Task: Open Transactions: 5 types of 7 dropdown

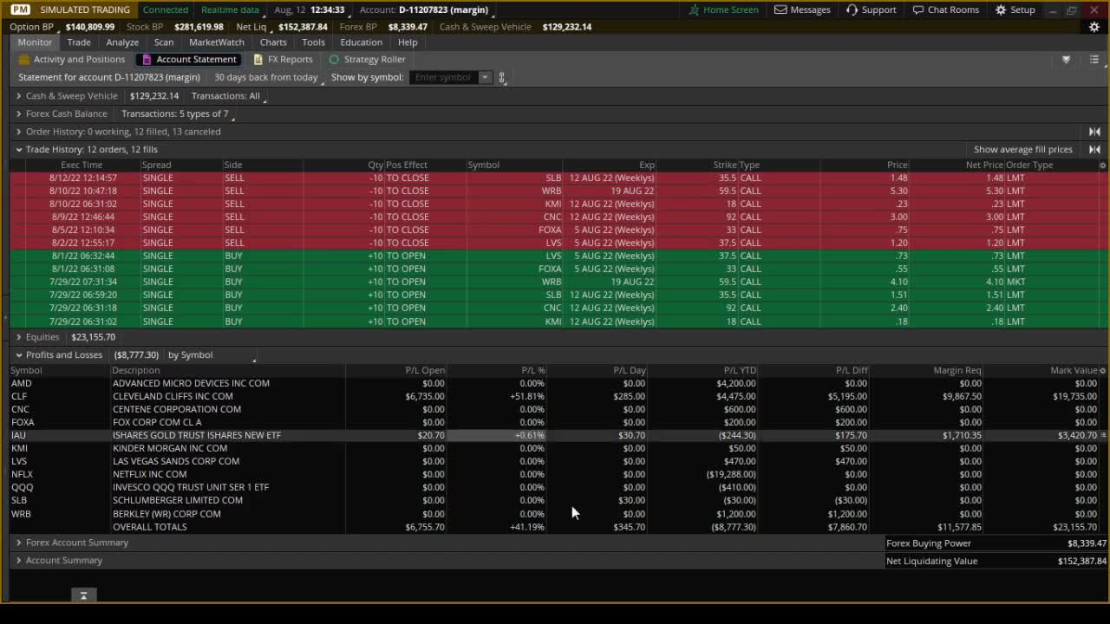Action: 176,114
